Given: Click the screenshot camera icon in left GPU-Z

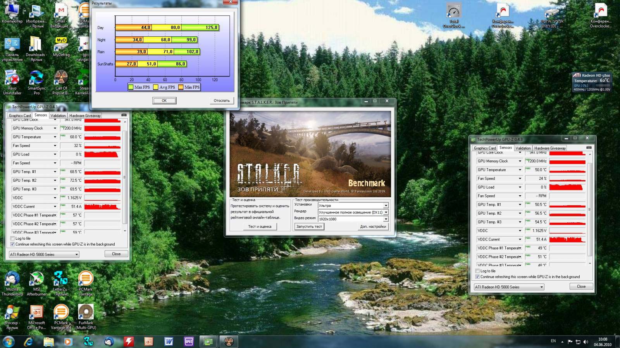Looking at the screenshot, I should pos(124,115).
